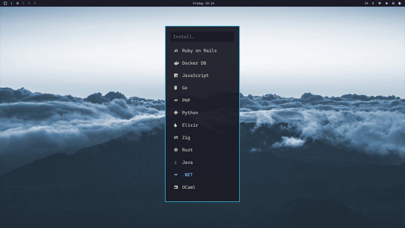This screenshot has width=405, height=228.
Task: Click the PHP icon in the list
Action: pos(176,100)
